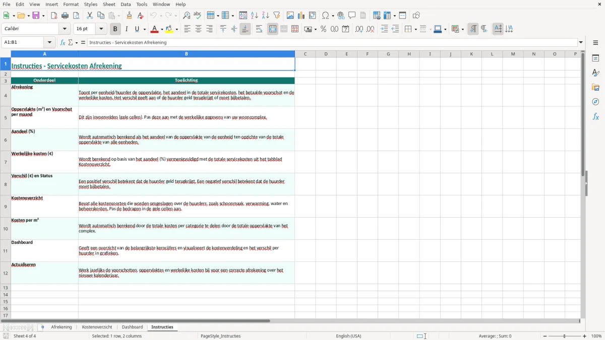The width and height of the screenshot is (605, 340).
Task: Sort descending Z to A
Action: coord(265,16)
